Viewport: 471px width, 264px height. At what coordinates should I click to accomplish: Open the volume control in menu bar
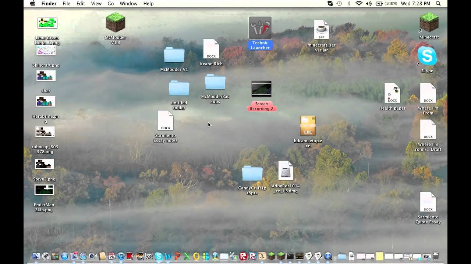pyautogui.click(x=369, y=4)
